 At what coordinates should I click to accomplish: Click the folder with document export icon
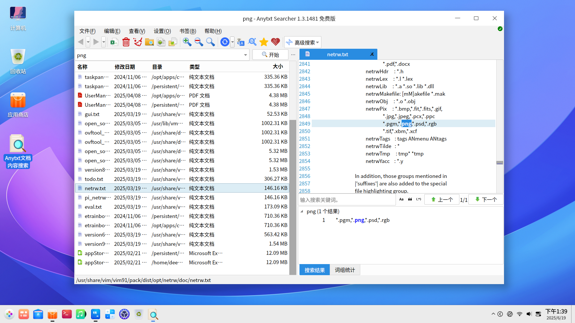click(173, 42)
